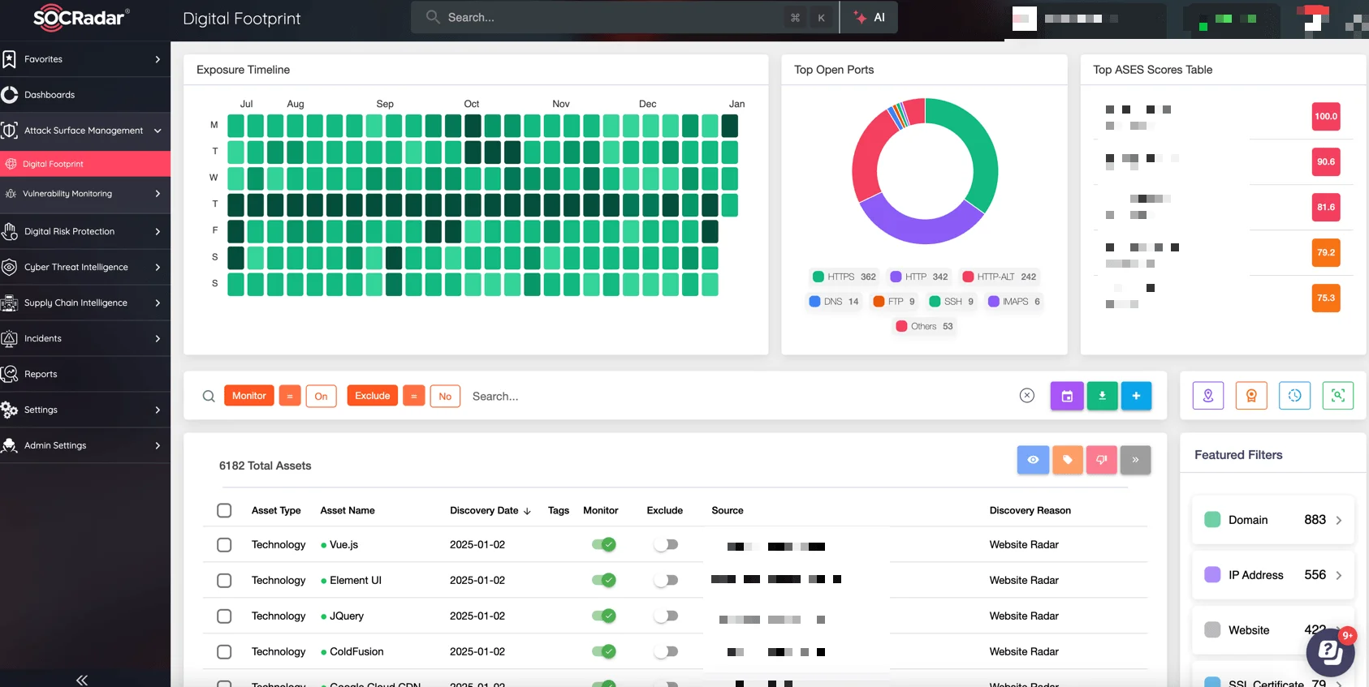Image resolution: width=1369 pixels, height=687 pixels.
Task: Click the HTTP-ALT 242 legend swatch
Action: (x=968, y=277)
